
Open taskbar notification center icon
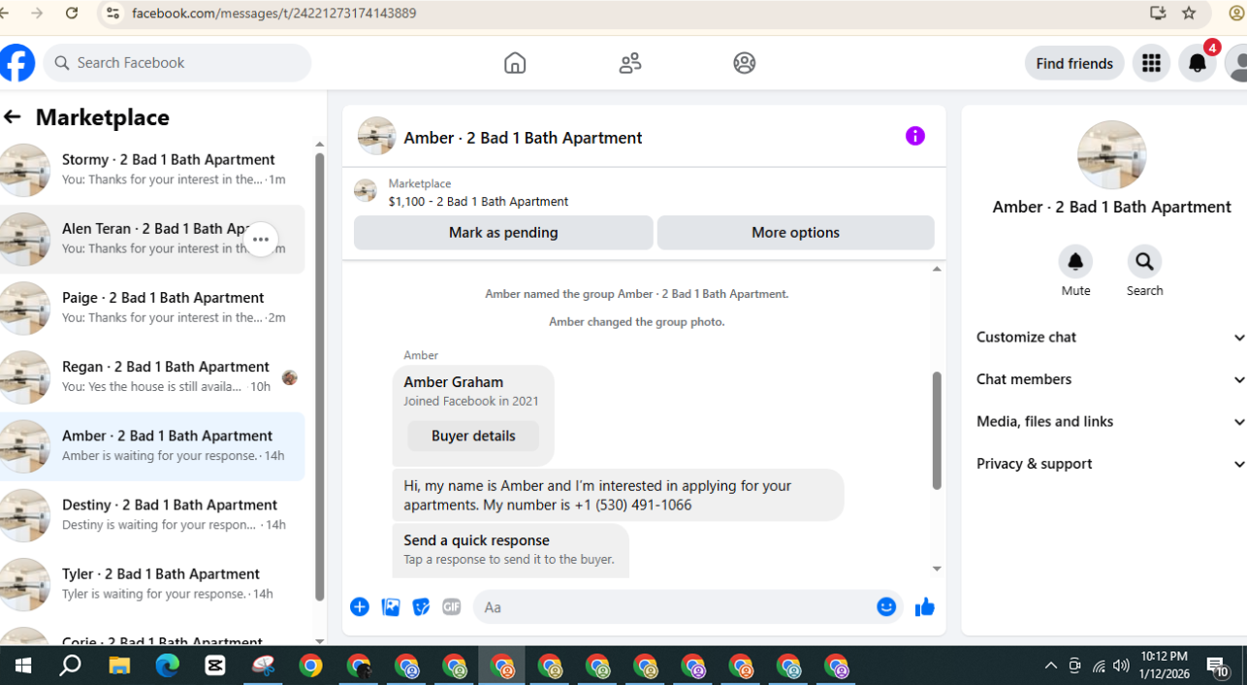(x=1218, y=666)
